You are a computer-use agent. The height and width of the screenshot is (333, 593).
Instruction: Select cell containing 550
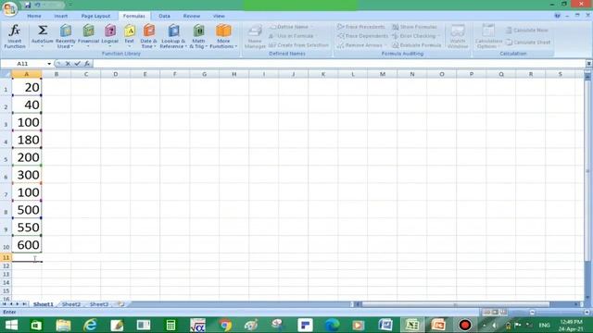point(27,227)
